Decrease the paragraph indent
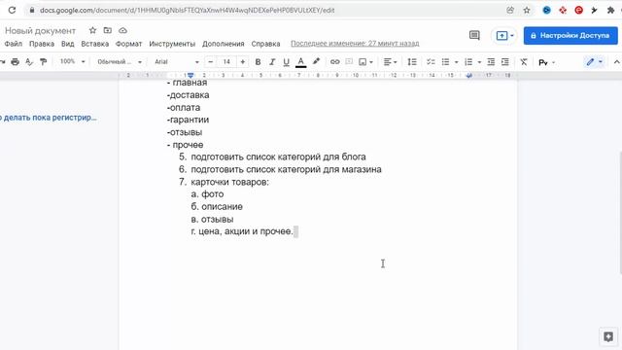 point(491,62)
